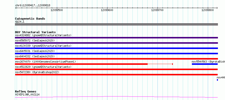Click the right arrowhead of the ruler
The height and width of the screenshot is (100, 225).
pyautogui.click(x=217, y=8)
